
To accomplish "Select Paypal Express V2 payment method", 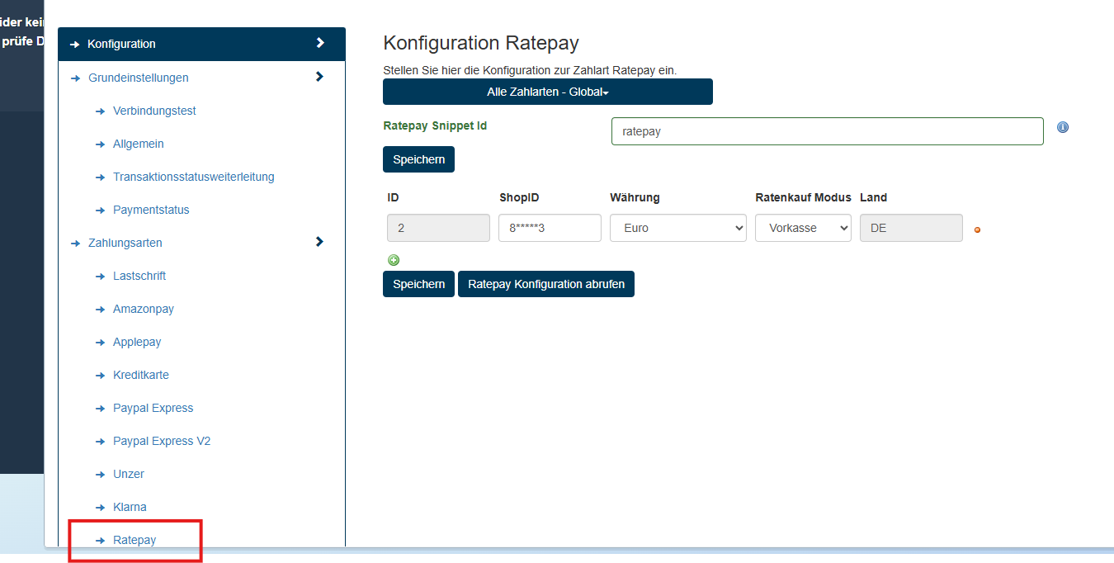I will pyautogui.click(x=162, y=441).
